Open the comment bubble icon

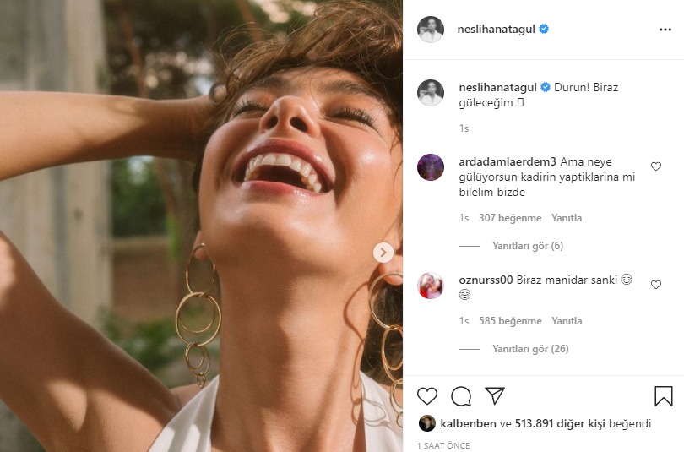461,396
